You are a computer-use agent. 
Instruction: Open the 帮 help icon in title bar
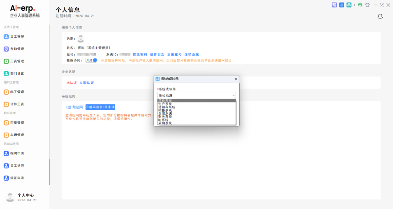click(x=334, y=5)
